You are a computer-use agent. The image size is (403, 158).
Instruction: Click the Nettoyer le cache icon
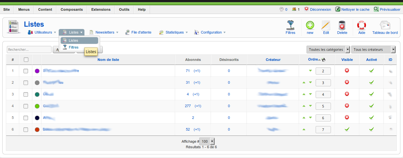click(x=338, y=9)
